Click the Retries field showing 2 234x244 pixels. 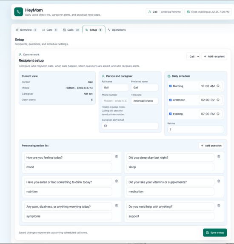[196, 129]
